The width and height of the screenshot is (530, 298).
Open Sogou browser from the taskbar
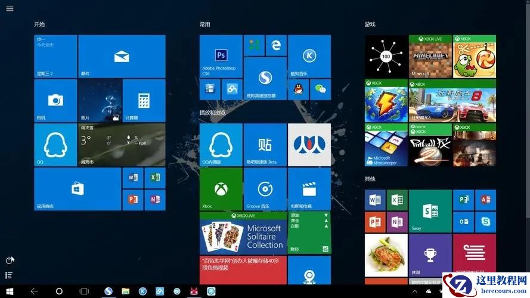[x=109, y=291]
